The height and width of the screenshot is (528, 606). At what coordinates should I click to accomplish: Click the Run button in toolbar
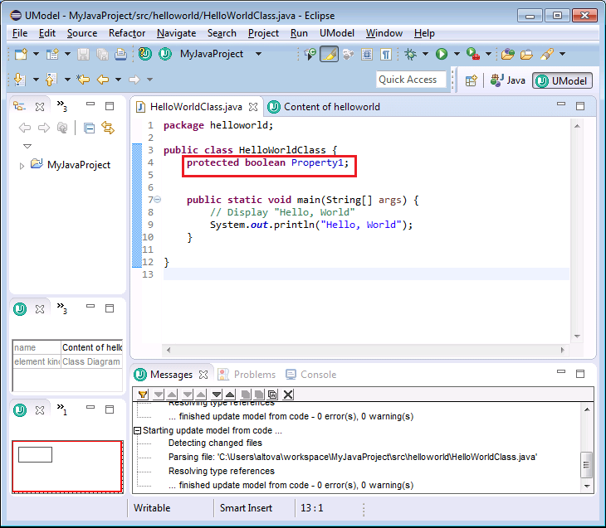(442, 54)
